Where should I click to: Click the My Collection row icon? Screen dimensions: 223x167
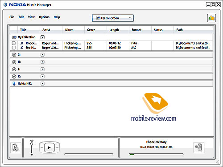pyautogui.click(x=14, y=37)
